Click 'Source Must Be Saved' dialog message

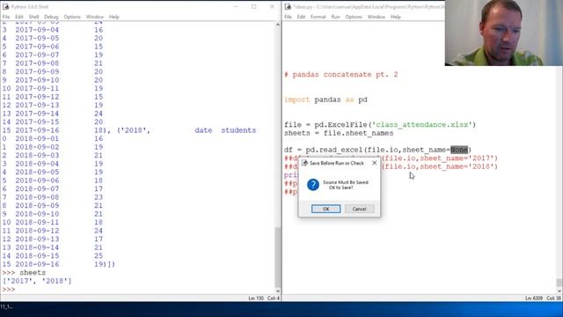[346, 182]
